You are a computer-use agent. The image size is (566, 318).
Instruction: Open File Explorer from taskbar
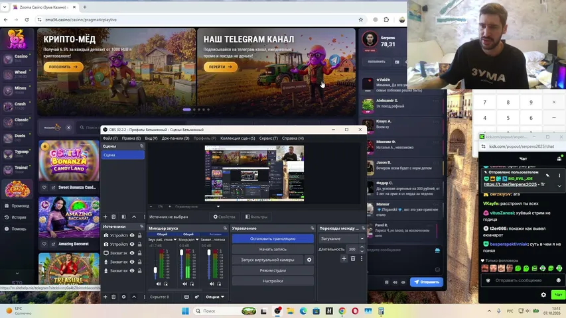(x=290, y=311)
